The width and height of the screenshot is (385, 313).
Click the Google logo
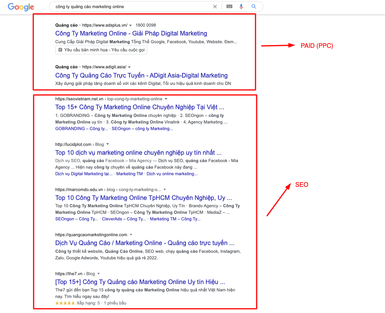pos(20,7)
